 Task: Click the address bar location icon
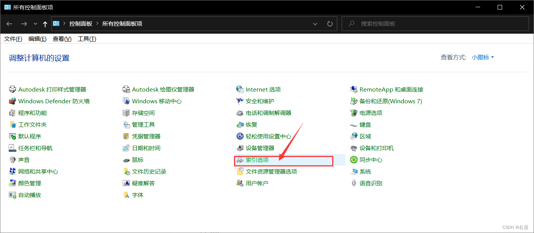point(56,23)
